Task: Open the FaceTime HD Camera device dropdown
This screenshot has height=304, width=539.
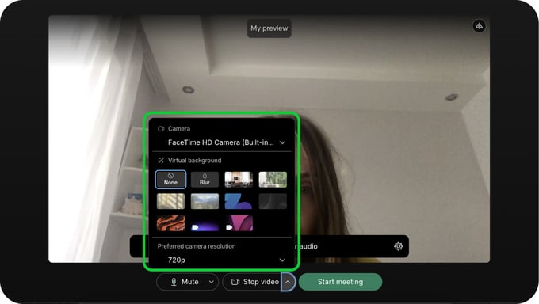Action: click(x=226, y=142)
